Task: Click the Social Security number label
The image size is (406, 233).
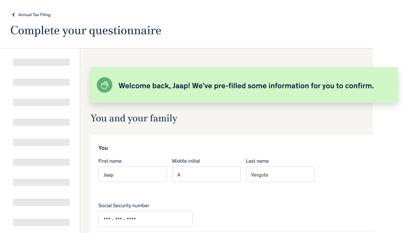Action: pos(124,206)
